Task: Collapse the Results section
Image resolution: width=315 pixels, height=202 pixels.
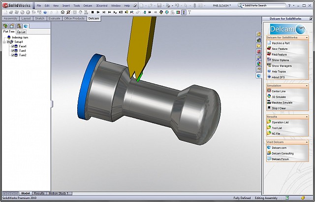Action: pos(307,117)
